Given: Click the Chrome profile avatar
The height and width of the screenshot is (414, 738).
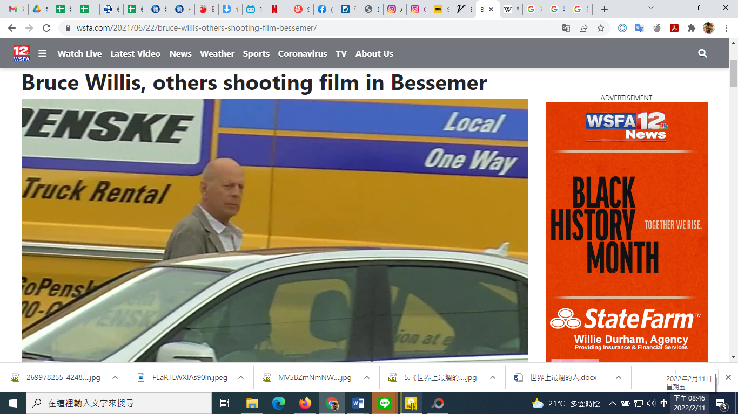Looking at the screenshot, I should pyautogui.click(x=709, y=28).
